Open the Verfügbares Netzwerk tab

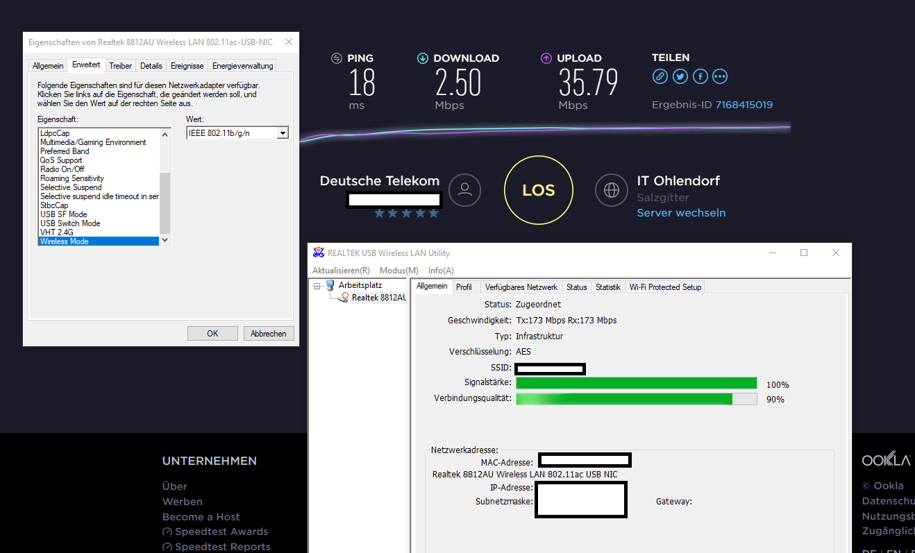[521, 287]
